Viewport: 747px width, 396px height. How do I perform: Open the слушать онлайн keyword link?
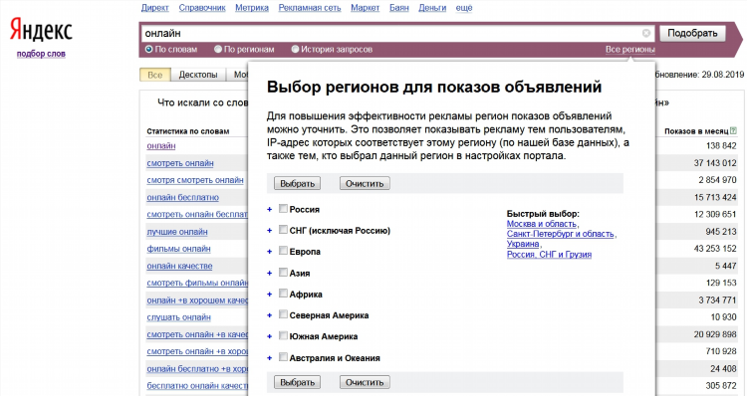[x=178, y=317]
